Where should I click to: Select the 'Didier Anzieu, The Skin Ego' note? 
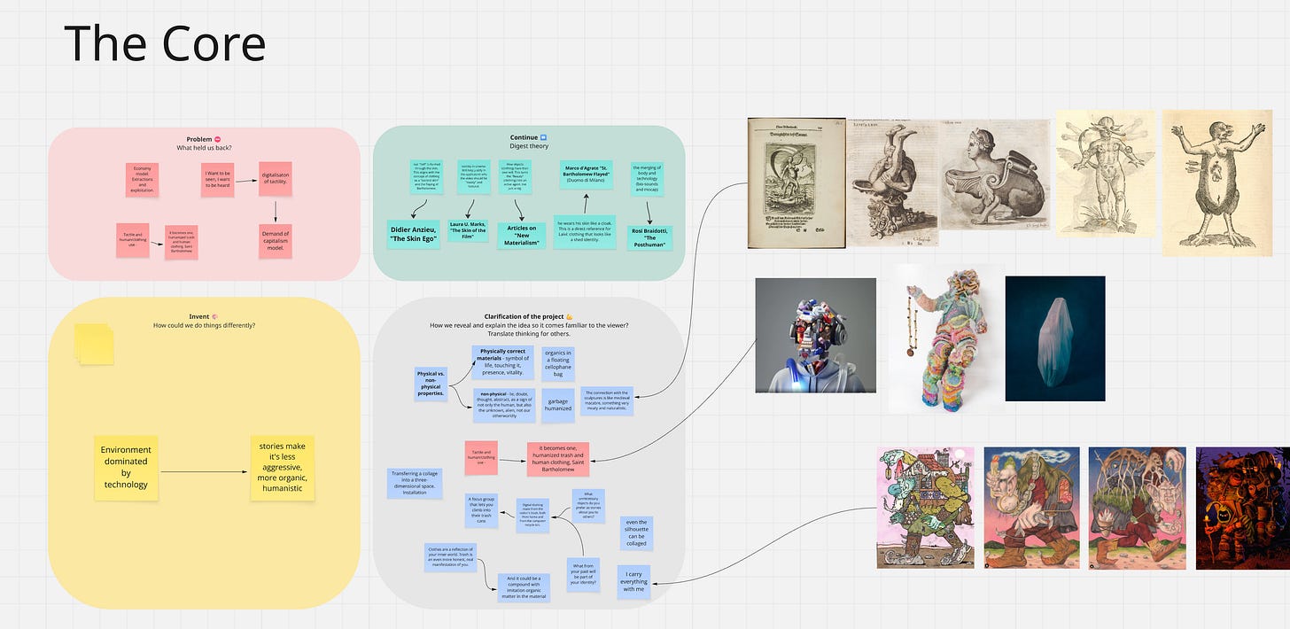pyautogui.click(x=415, y=234)
